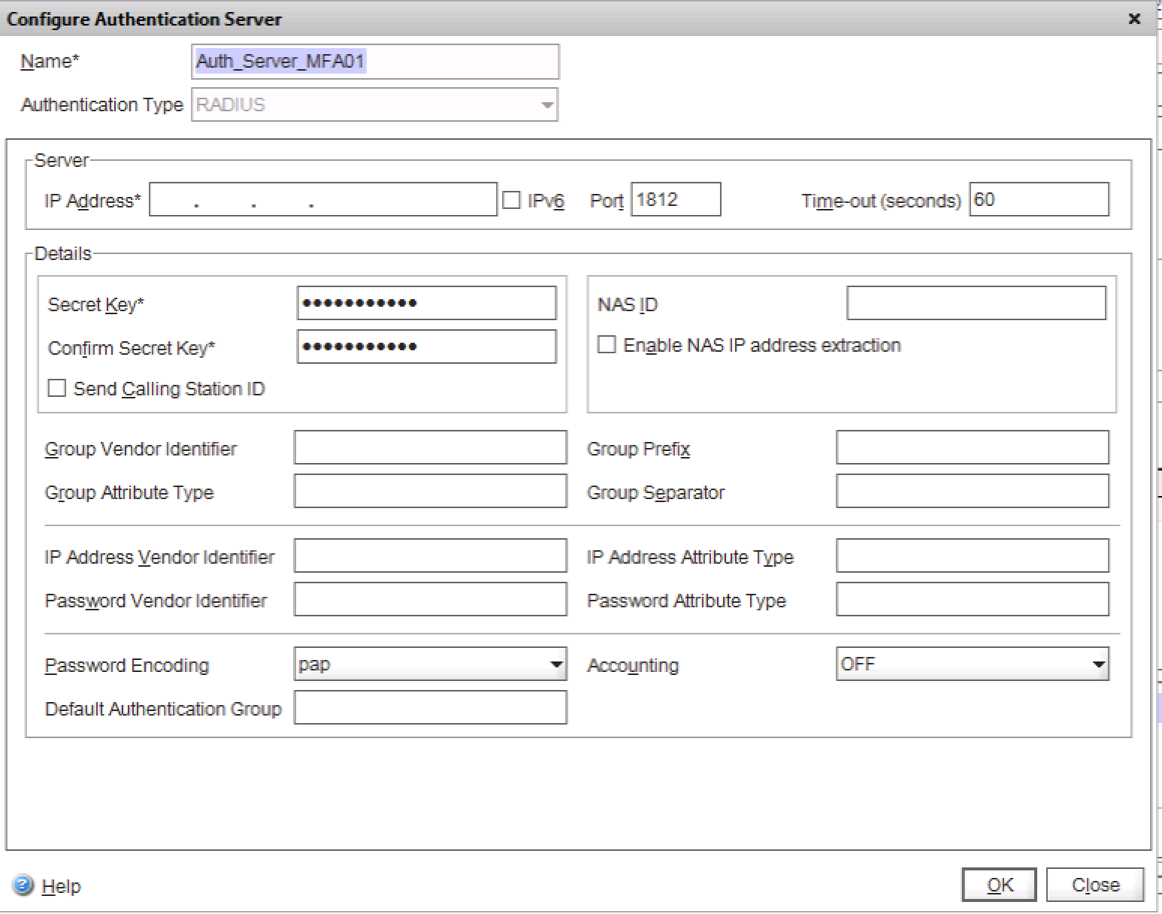Click the Password Encoding label
The width and height of the screenshot is (1162, 914).
127,666
